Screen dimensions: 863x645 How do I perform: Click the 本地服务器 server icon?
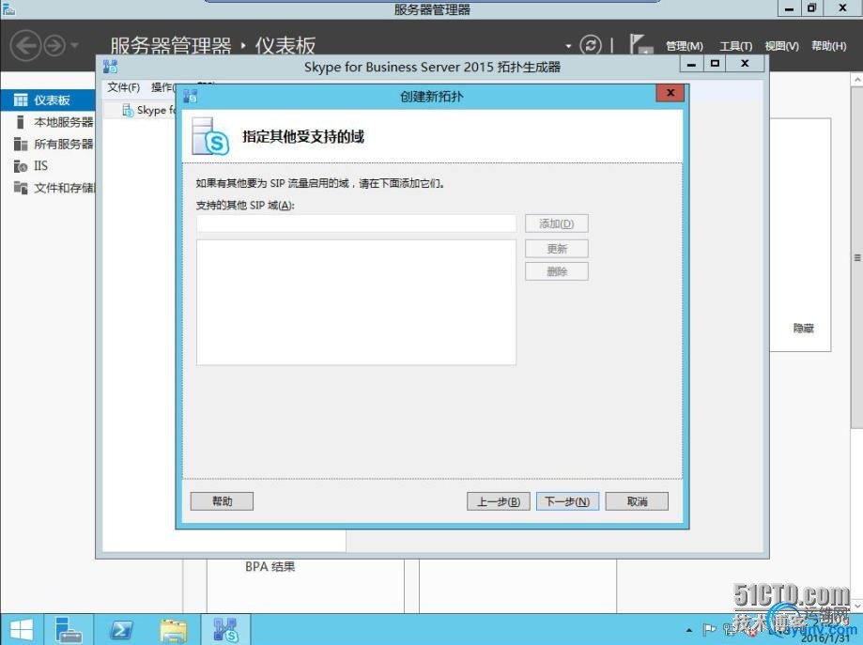point(21,122)
